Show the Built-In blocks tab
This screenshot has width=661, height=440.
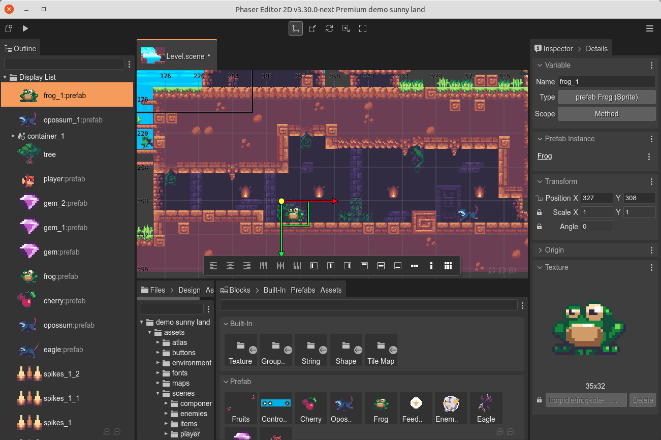[274, 290]
